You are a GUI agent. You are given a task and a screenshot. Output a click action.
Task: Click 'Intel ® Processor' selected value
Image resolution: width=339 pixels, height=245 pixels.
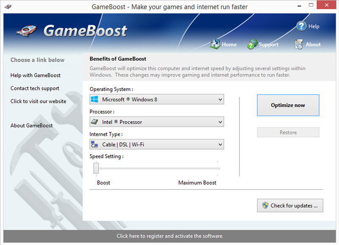click(122, 122)
